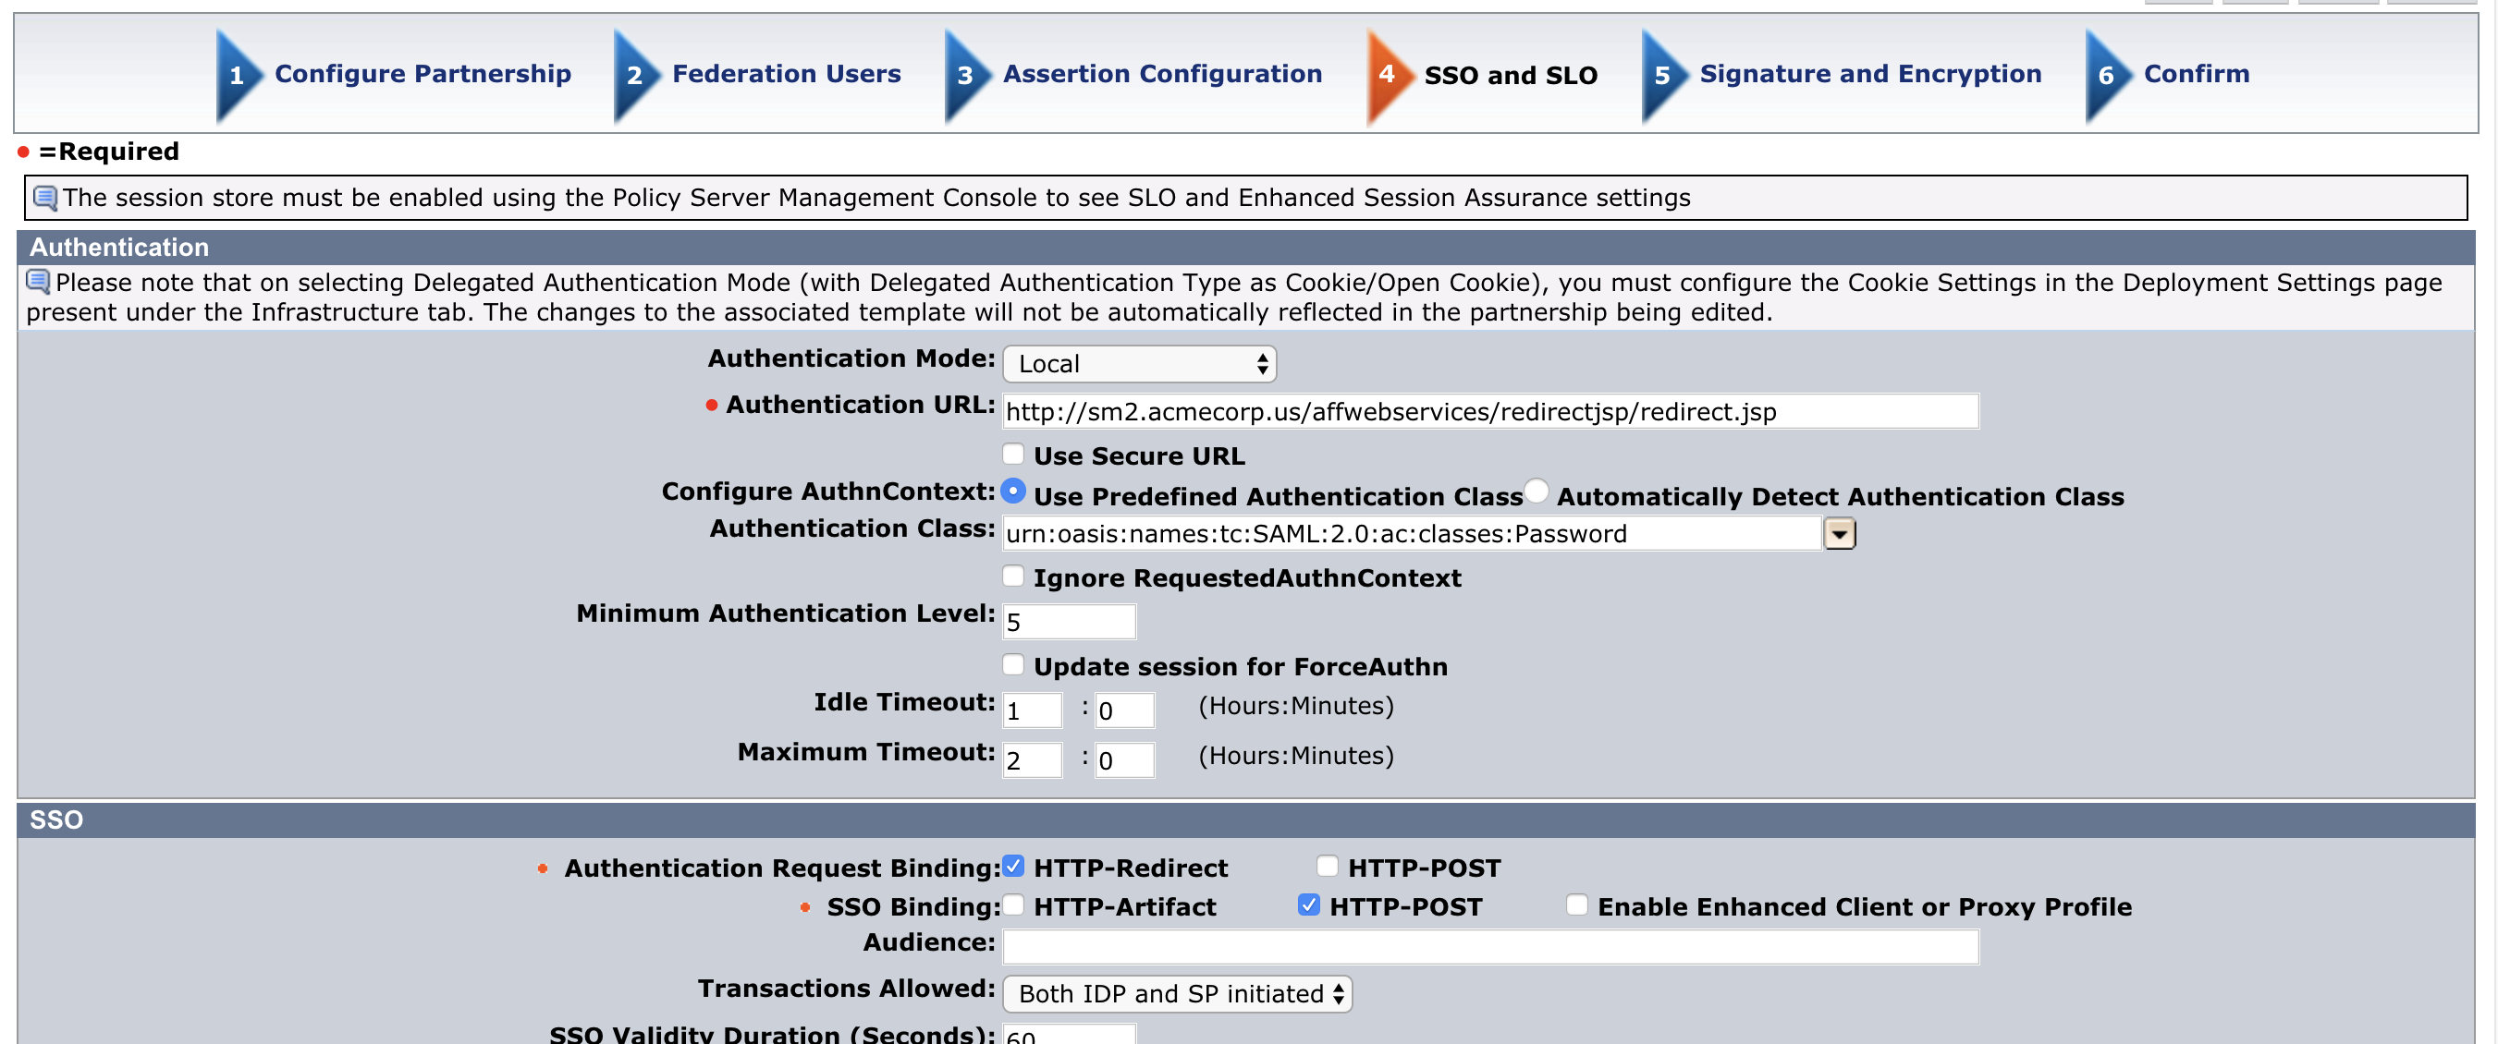Select Automatically Detect Authentication Class radio
Image resolution: width=2498 pixels, height=1044 pixels.
tap(1536, 492)
